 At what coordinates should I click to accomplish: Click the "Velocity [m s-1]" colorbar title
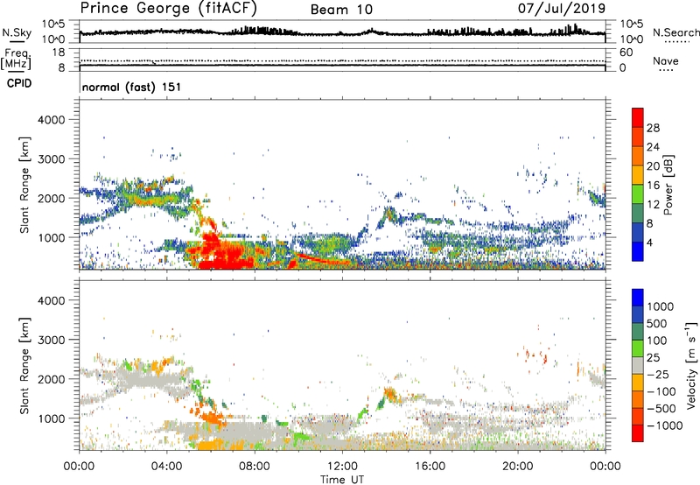pyautogui.click(x=691, y=364)
